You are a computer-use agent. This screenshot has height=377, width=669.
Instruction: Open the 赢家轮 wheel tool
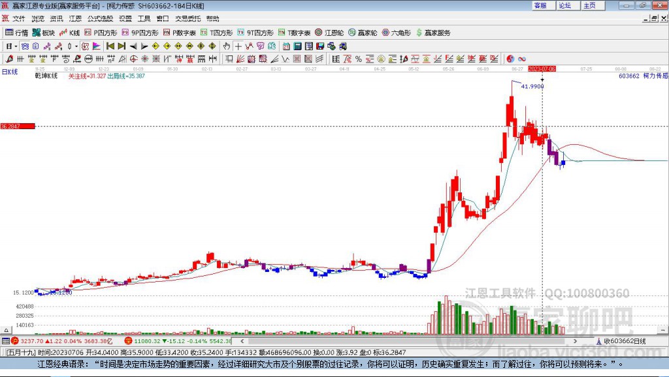pyautogui.click(x=363, y=33)
